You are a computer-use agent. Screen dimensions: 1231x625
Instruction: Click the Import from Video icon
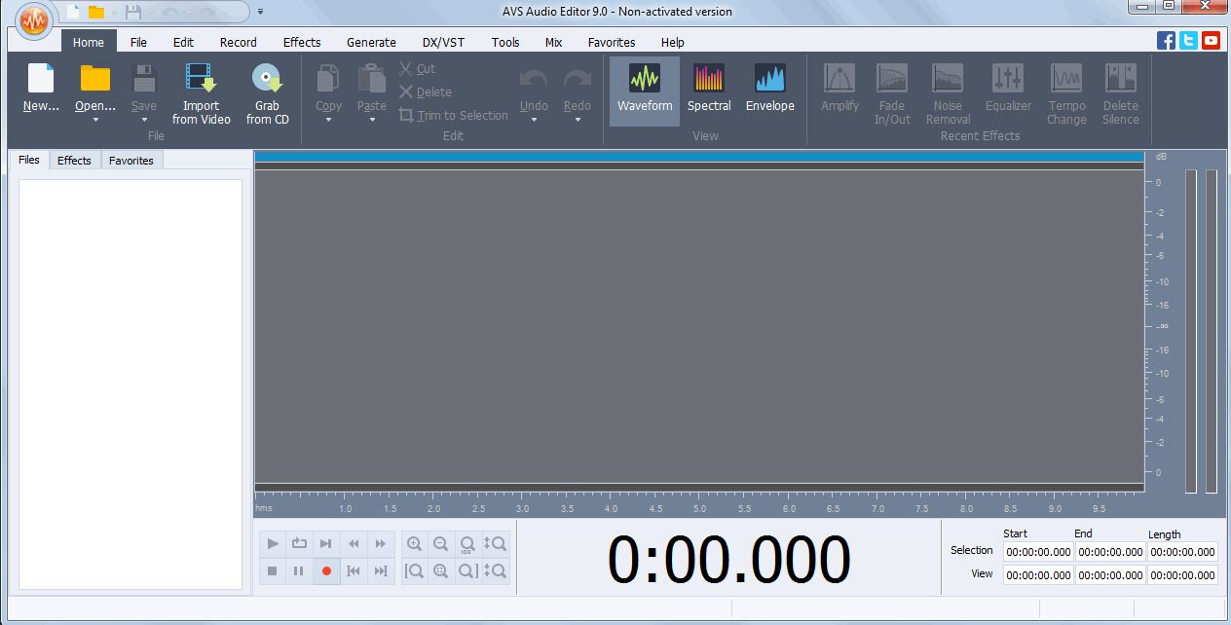201,78
